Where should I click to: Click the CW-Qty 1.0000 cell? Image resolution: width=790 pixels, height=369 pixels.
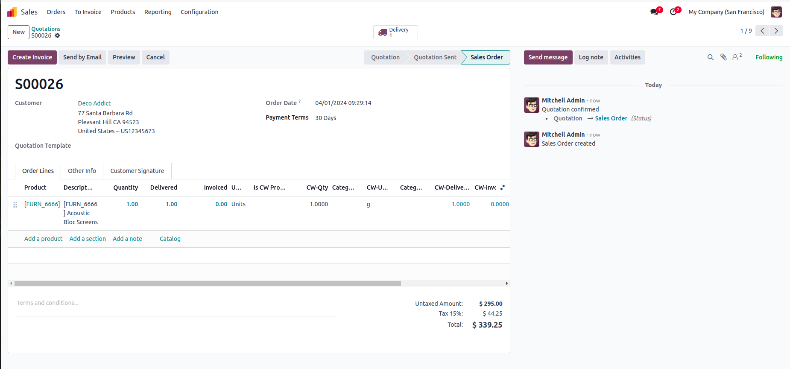pos(319,204)
